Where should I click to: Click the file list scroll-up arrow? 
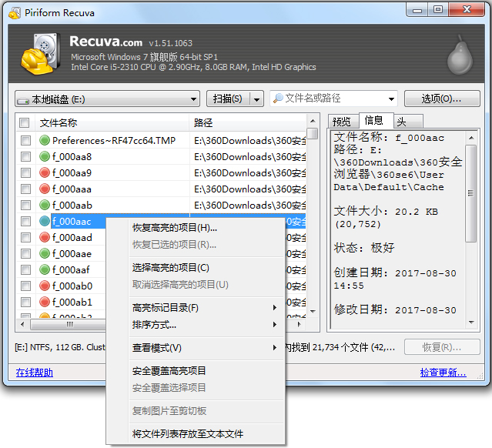click(313, 121)
